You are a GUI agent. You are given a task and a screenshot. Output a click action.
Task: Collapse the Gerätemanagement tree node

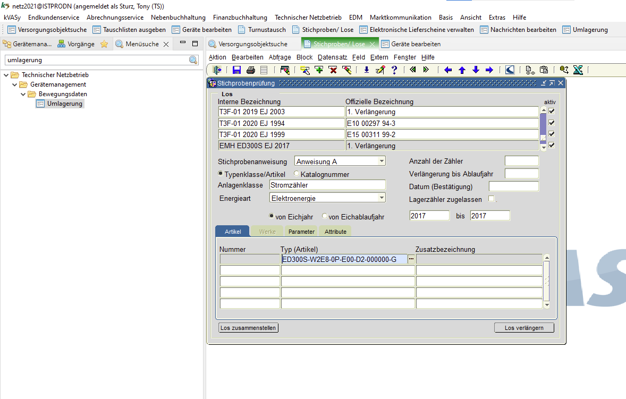15,84
